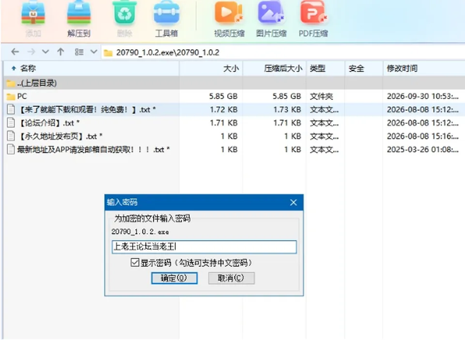The height and width of the screenshot is (340, 465).
Task: Click the 2026-09-30 10:53 modified date cell
Action: pos(422,96)
